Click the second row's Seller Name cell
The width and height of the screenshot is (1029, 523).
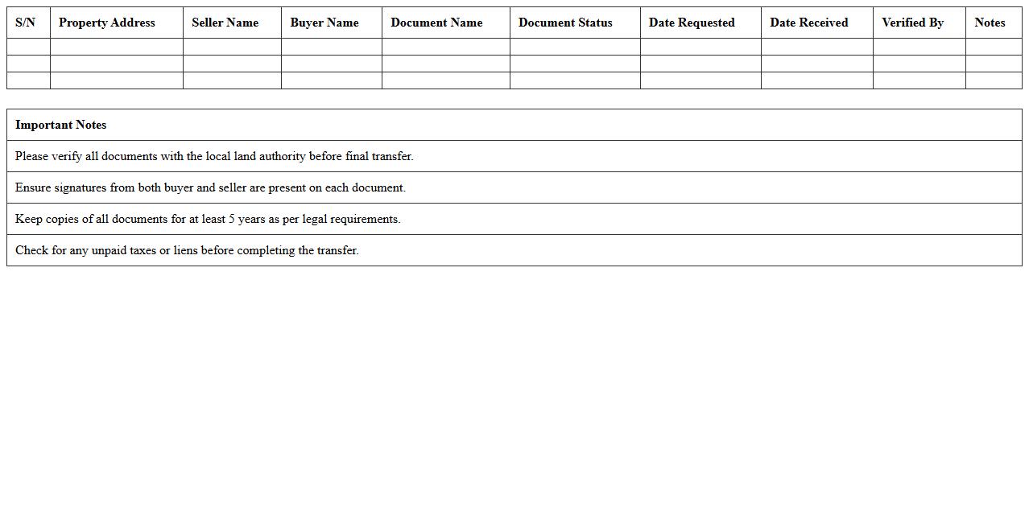(x=232, y=64)
